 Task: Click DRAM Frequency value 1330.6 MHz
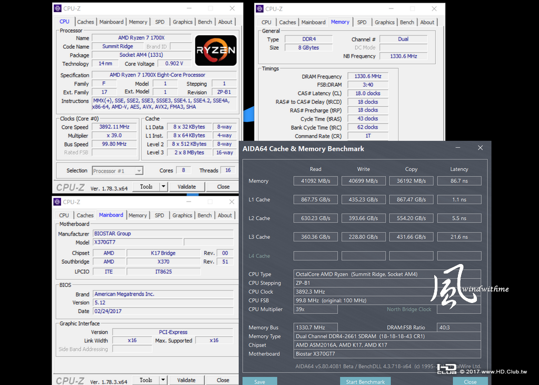[x=368, y=76]
